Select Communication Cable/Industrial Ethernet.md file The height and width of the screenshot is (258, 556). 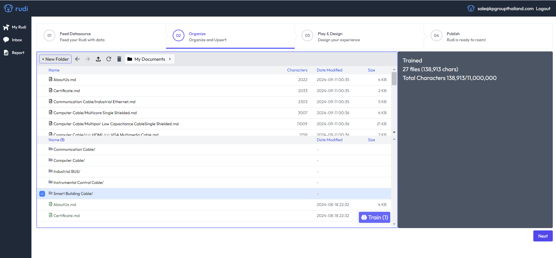click(214, 102)
